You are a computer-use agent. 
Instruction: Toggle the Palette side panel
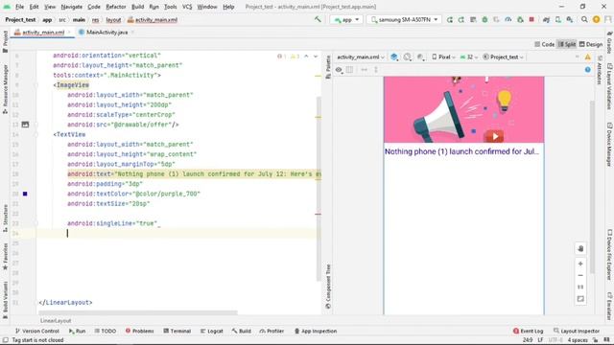click(x=328, y=67)
